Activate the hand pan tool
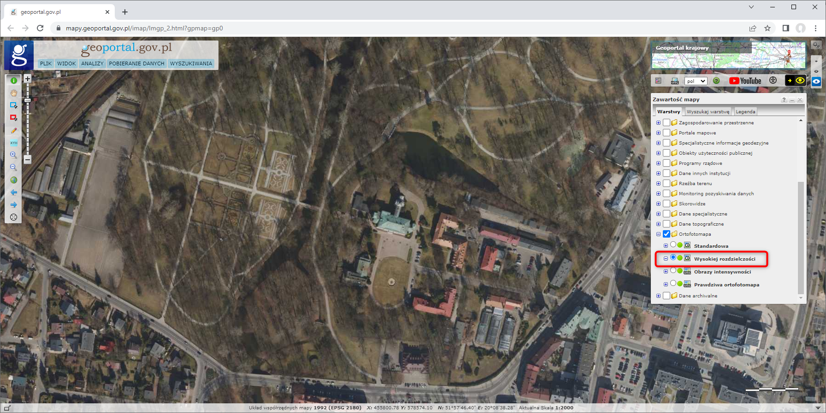The height and width of the screenshot is (413, 826). pyautogui.click(x=14, y=93)
